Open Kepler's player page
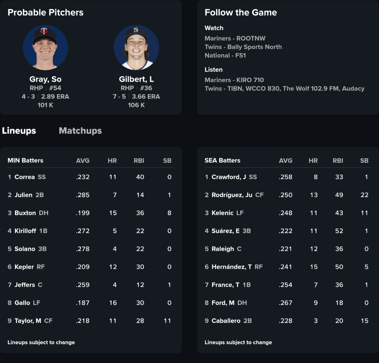379x363 pixels. 24,267
